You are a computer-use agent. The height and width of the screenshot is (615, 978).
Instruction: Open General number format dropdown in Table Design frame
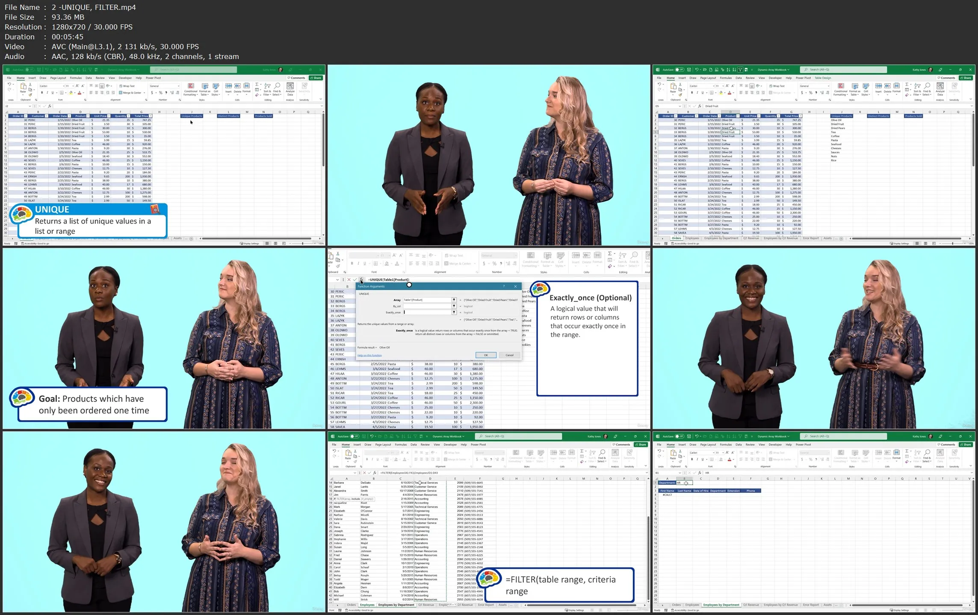coord(828,86)
